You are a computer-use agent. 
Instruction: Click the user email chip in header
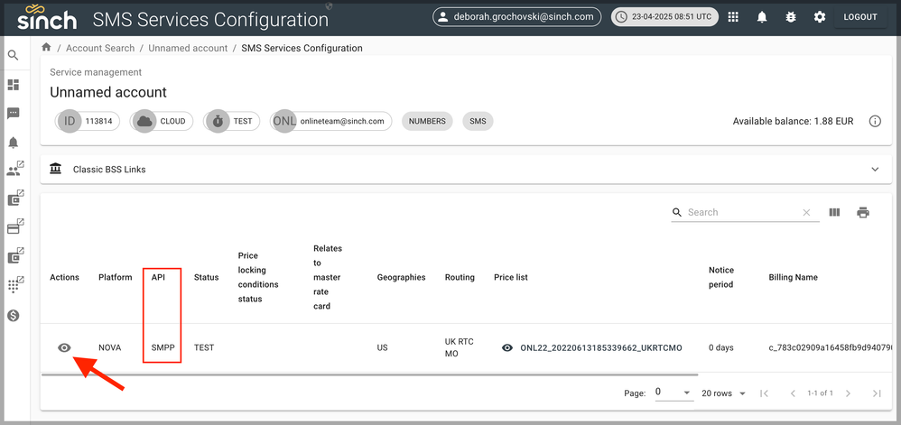tap(516, 17)
